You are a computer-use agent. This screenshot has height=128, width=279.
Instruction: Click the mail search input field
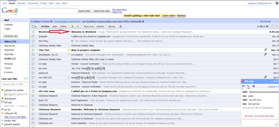(x=53, y=11)
